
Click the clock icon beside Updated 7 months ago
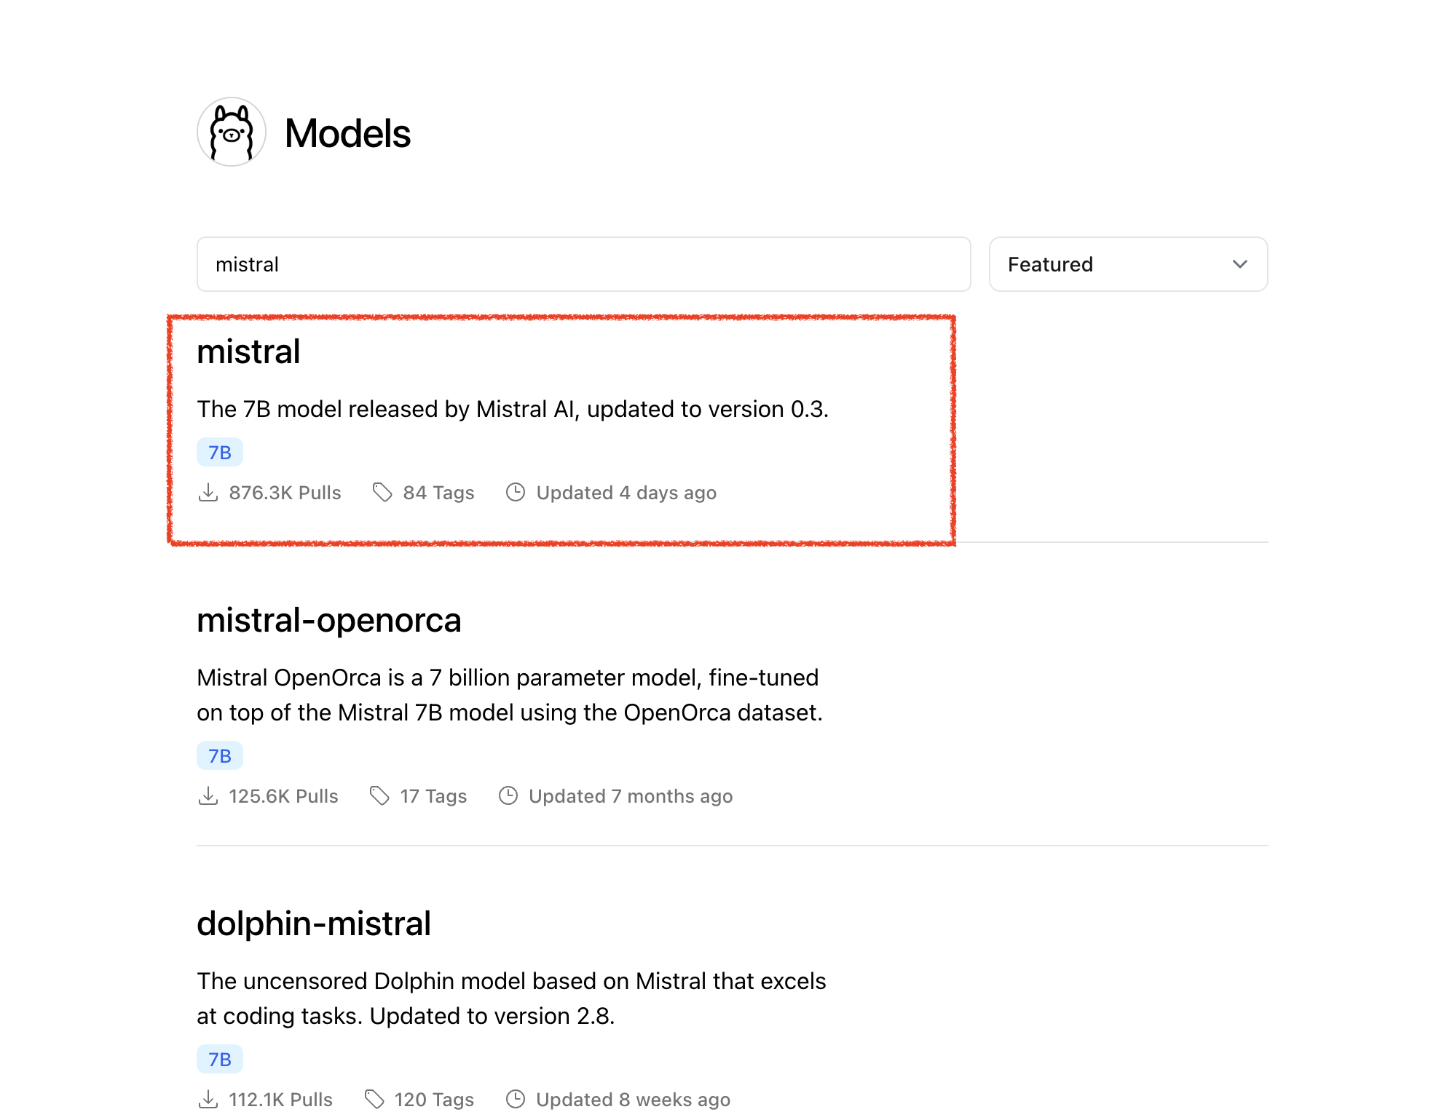(508, 796)
